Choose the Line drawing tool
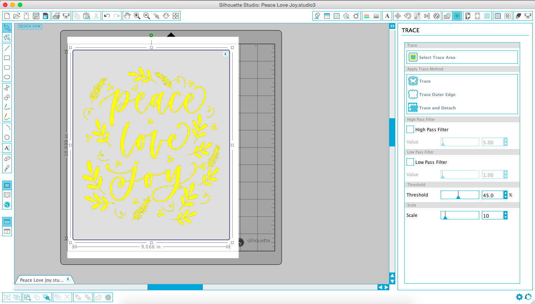This screenshot has width=535, height=304. [x=7, y=48]
